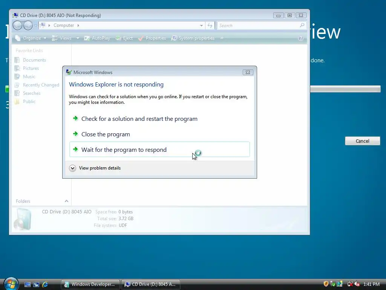Click Computer in the address breadcrumb
This screenshot has width=386, height=290.
pyautogui.click(x=63, y=25)
